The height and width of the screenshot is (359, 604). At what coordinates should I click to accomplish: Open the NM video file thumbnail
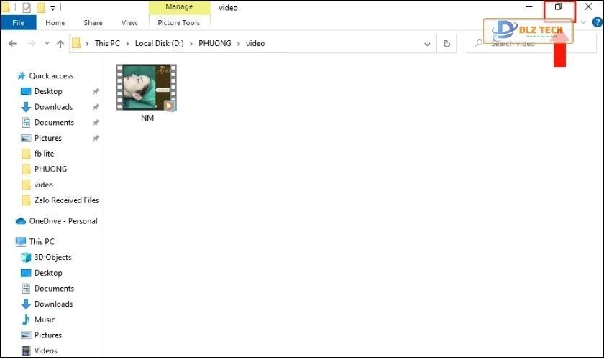(x=147, y=88)
